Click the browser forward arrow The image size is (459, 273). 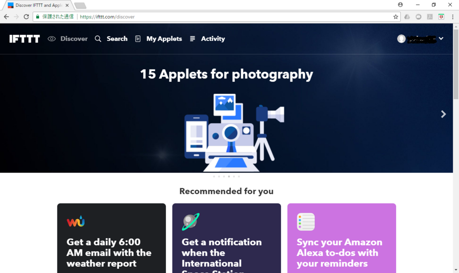[17, 17]
